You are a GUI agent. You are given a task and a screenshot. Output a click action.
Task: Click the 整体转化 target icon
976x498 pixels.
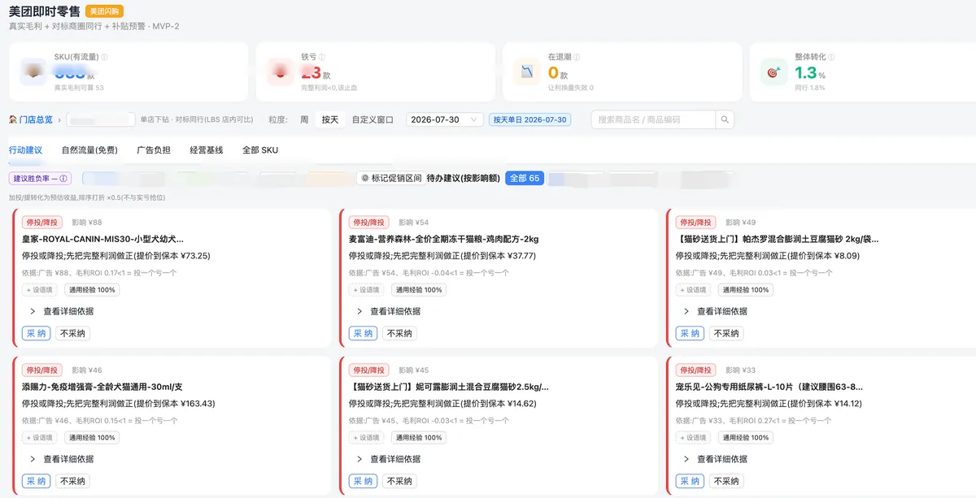pos(773,72)
